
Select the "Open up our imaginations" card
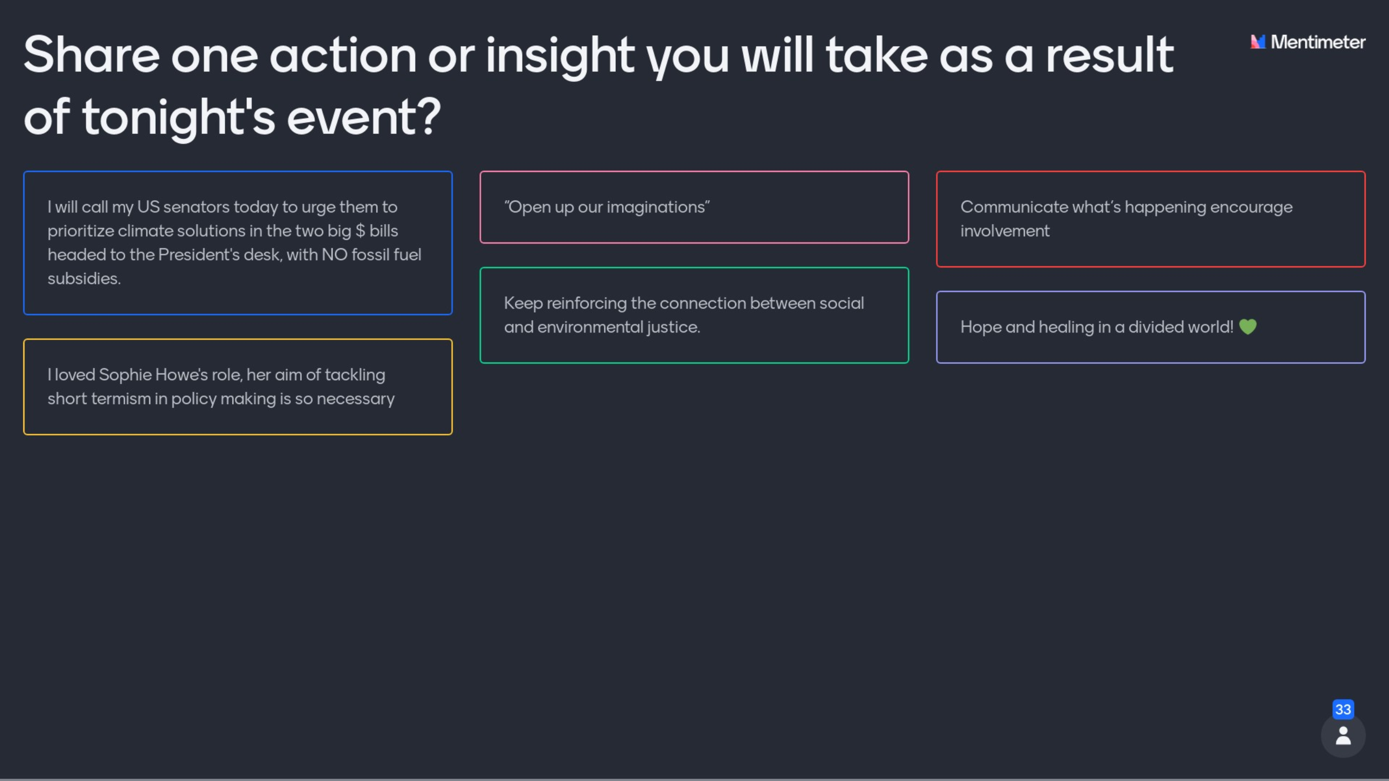[694, 207]
